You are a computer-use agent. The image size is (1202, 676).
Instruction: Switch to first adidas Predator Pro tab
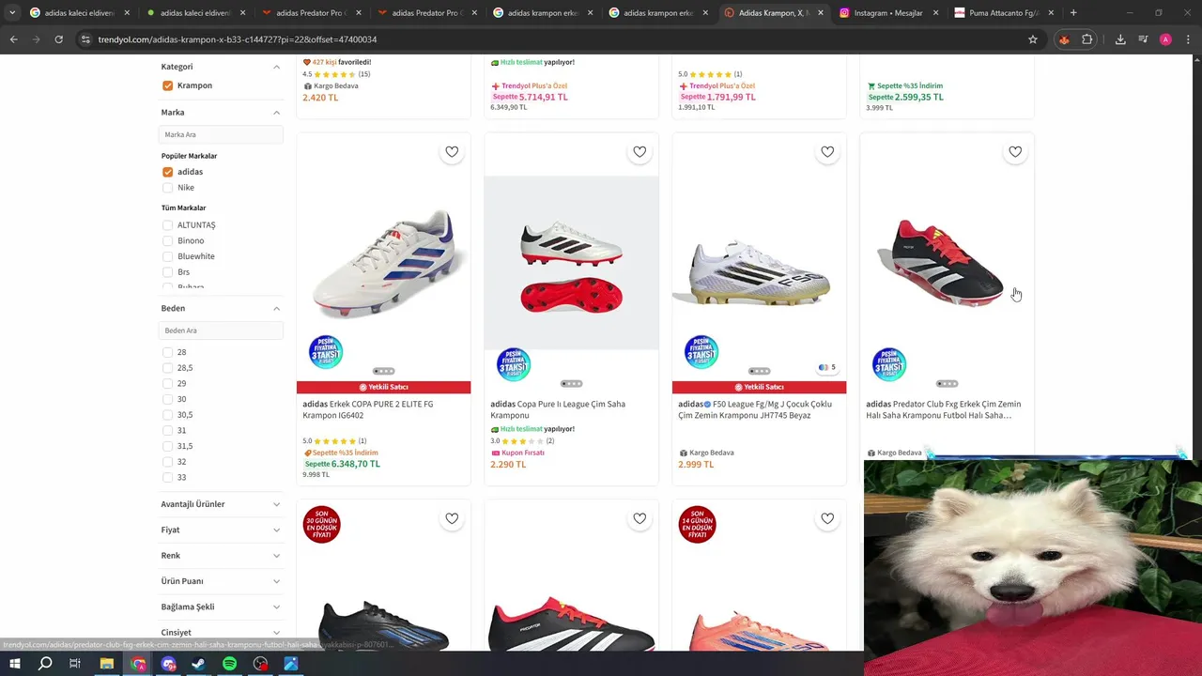pos(312,13)
